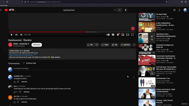Open account avatar menu in header
The height and width of the screenshot is (106, 189).
[185, 10]
